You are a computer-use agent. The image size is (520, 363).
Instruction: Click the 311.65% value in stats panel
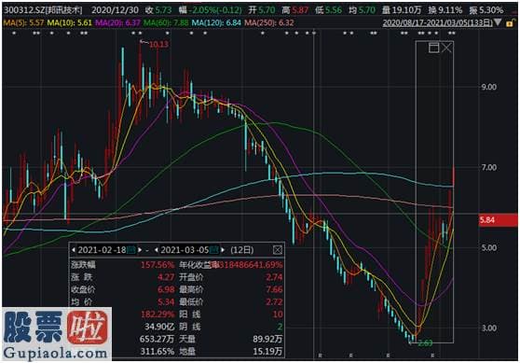pos(157,352)
